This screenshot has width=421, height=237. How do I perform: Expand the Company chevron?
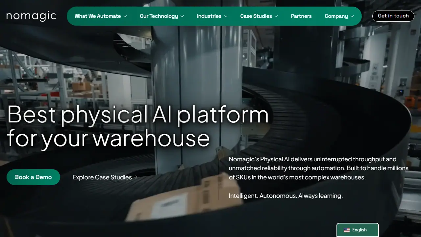pyautogui.click(x=352, y=16)
